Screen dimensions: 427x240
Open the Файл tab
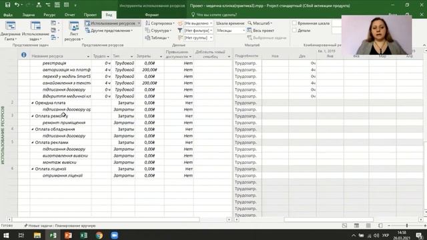8,15
